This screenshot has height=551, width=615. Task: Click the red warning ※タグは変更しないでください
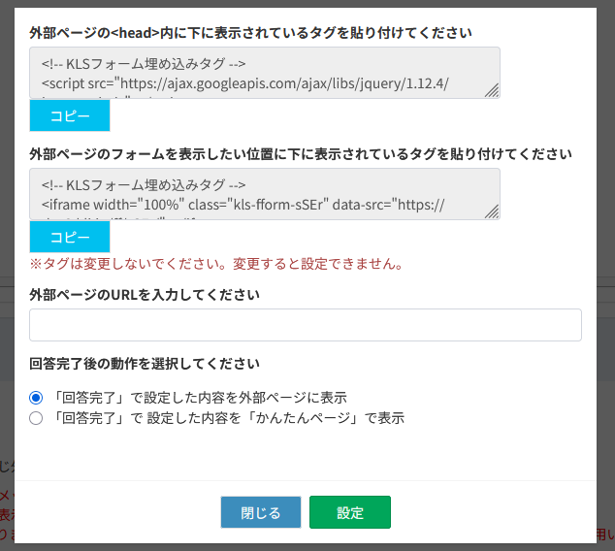tap(216, 264)
